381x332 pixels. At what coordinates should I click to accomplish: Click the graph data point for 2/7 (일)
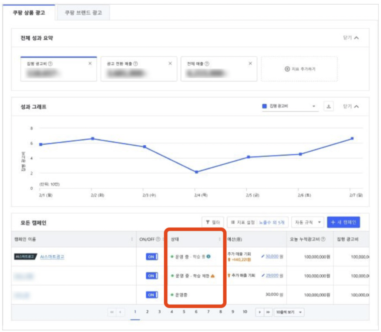coord(352,138)
